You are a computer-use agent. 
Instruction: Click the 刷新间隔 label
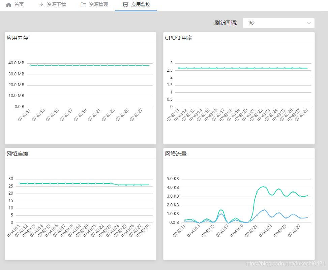(226, 23)
